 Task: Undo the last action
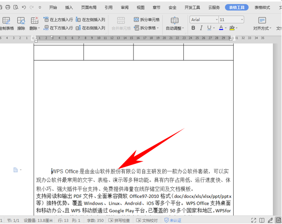tap(24, 7)
